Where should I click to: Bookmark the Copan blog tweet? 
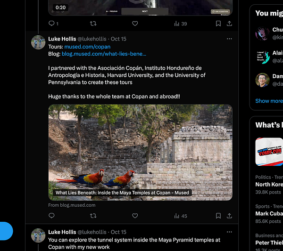(218, 216)
